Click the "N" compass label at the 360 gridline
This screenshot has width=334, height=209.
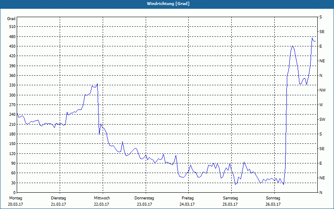coord(321,76)
